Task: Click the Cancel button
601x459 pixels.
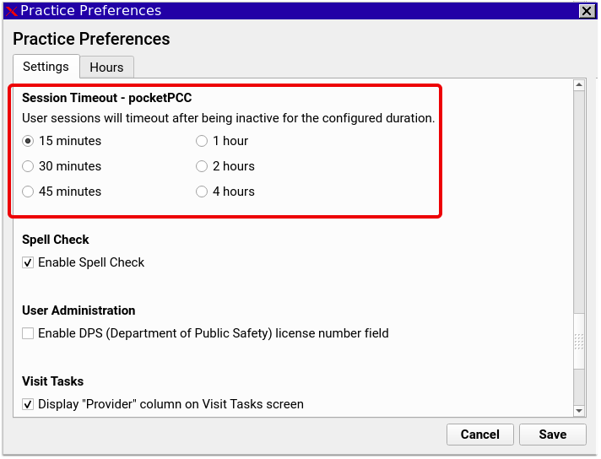Action: [480, 434]
